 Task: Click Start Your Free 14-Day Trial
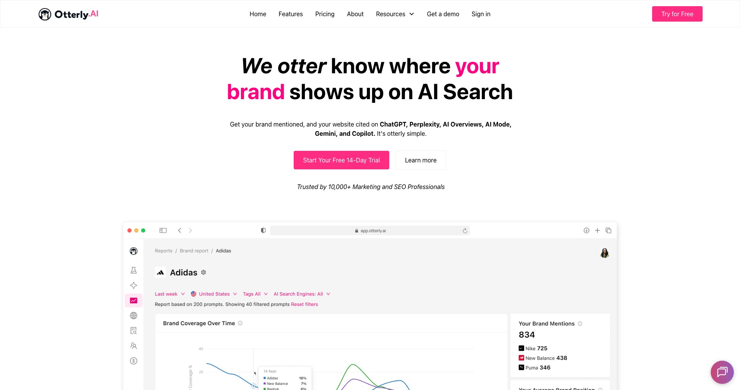tap(341, 160)
